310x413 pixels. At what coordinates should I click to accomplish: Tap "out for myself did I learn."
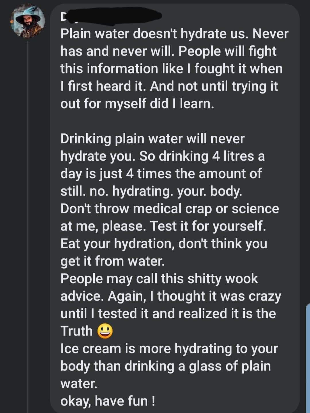[137, 104]
